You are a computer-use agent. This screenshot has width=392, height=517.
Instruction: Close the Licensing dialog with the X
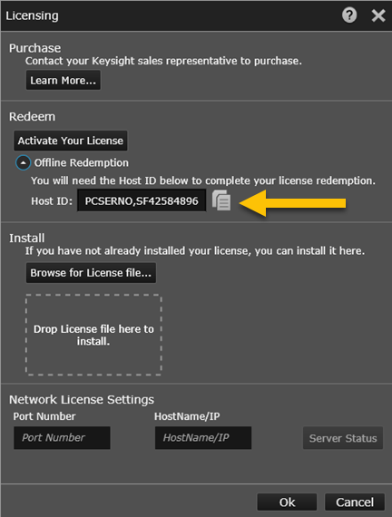378,15
